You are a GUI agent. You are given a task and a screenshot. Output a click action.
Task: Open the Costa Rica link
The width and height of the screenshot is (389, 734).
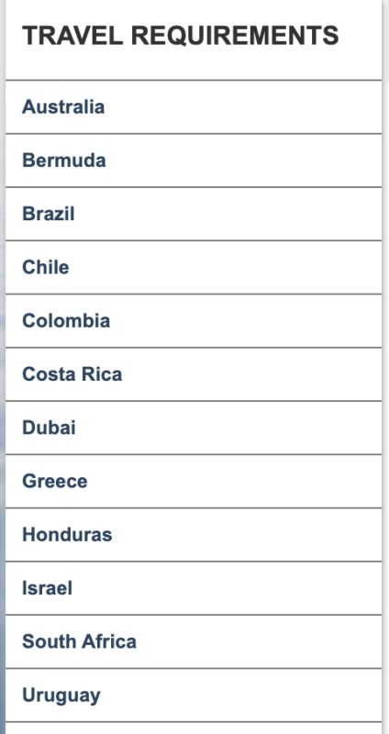tap(72, 373)
